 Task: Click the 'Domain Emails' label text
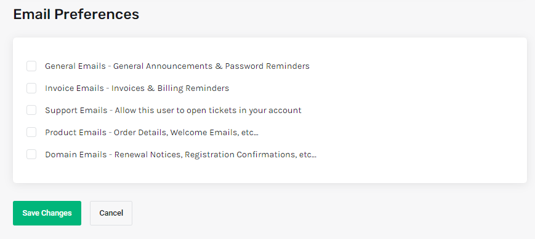click(76, 154)
